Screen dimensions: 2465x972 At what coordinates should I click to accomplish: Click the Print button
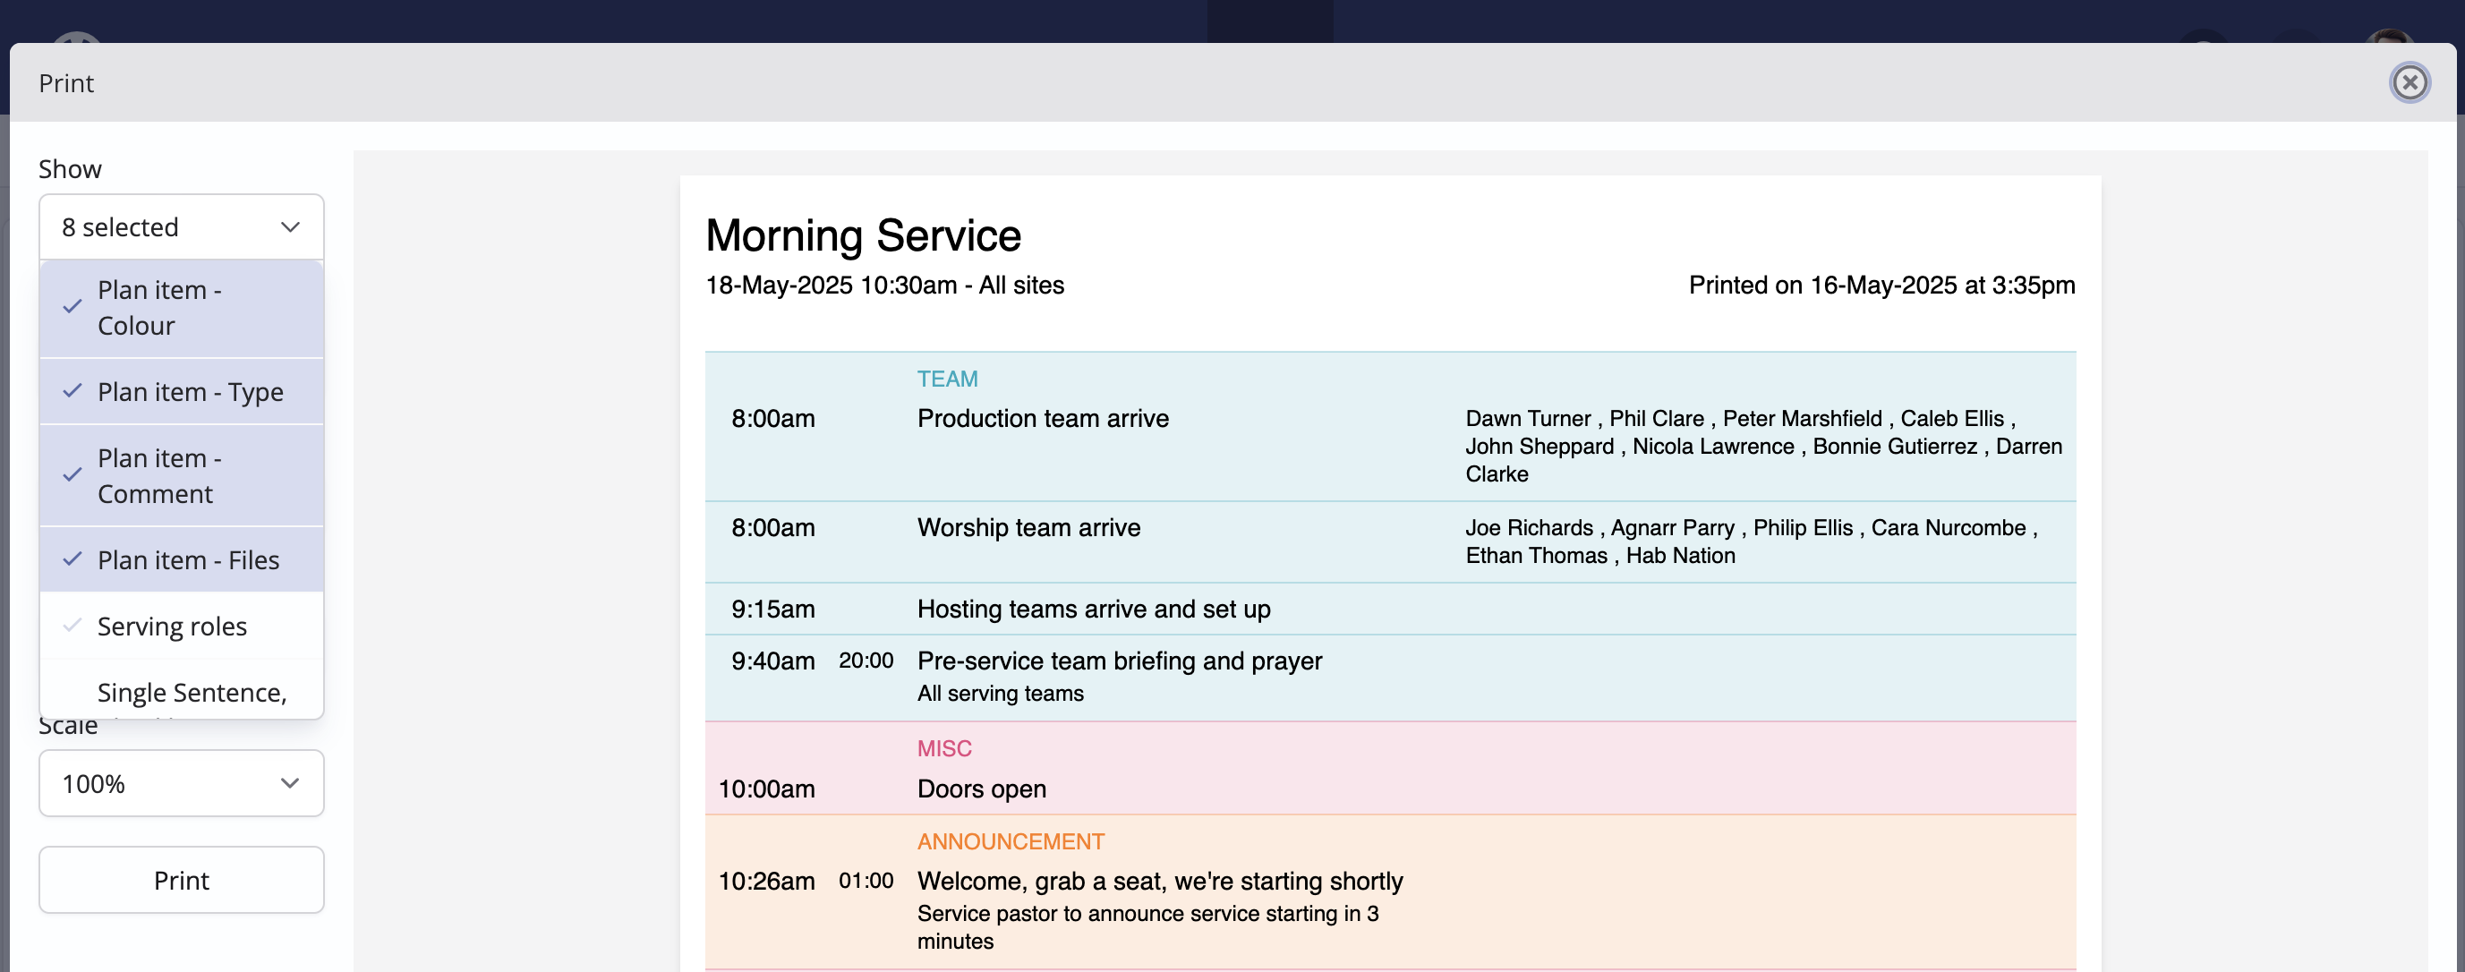(182, 880)
